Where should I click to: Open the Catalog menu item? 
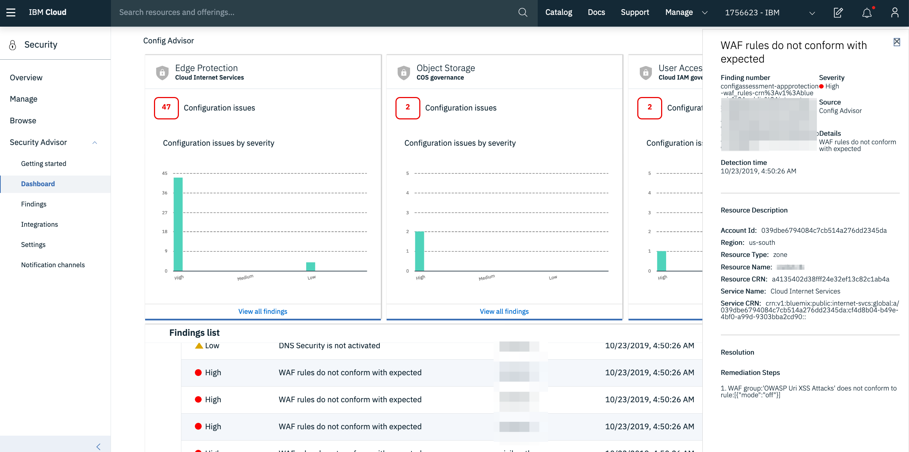click(x=558, y=12)
